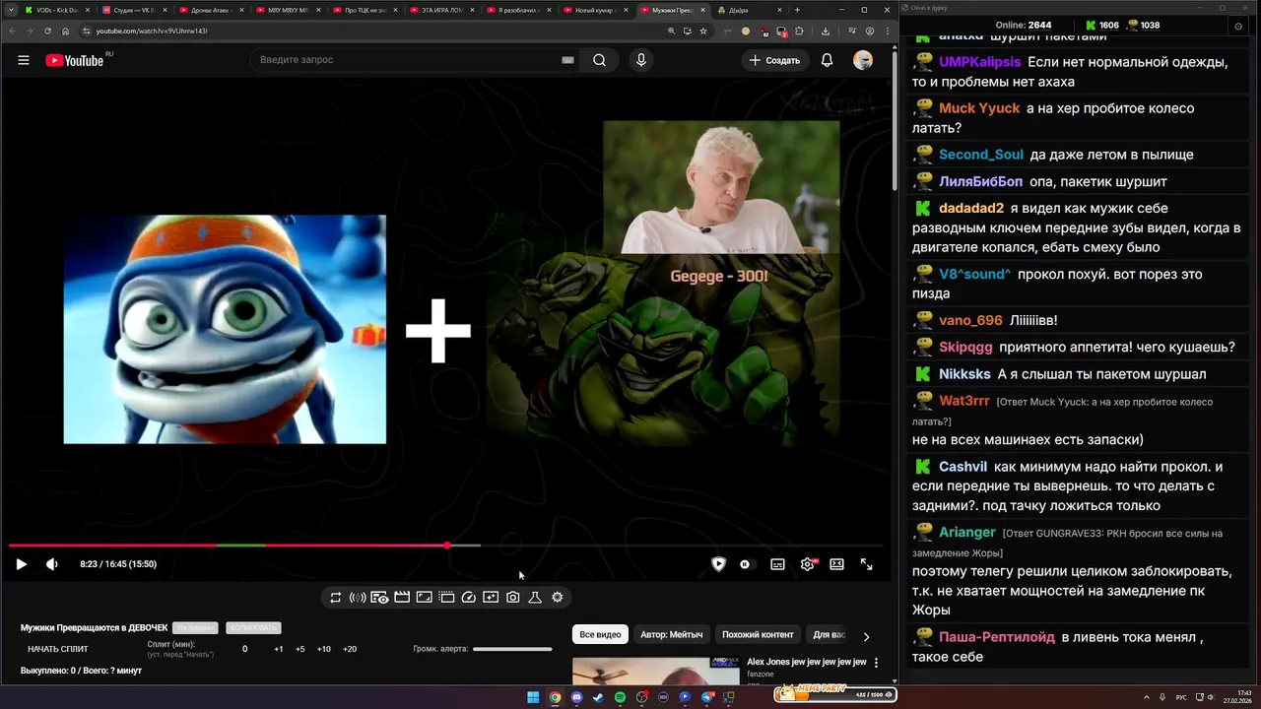1261x709 pixels.
Task: Click the dashed-window pop-up player icon
Action: (446, 597)
